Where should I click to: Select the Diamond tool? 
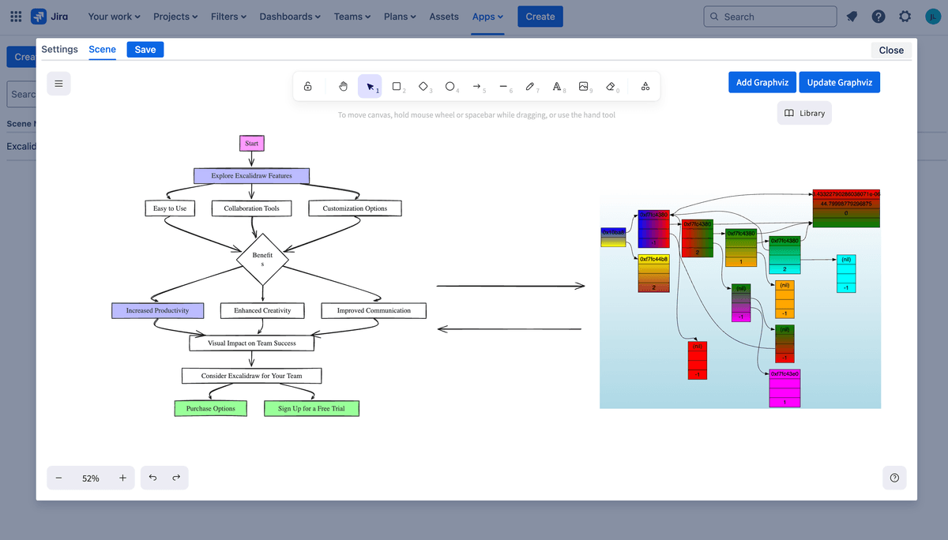423,86
